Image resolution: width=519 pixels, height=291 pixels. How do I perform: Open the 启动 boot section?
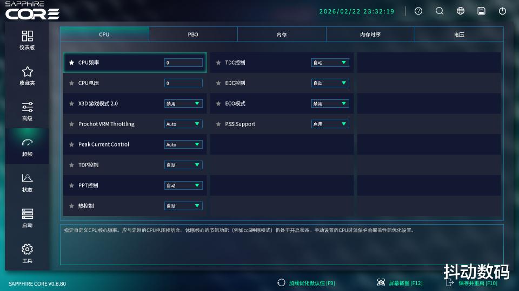27,218
